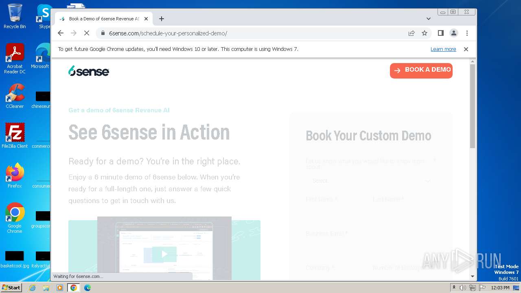The height and width of the screenshot is (293, 521).
Task: Show hidden system tray icons
Action: 454,288
